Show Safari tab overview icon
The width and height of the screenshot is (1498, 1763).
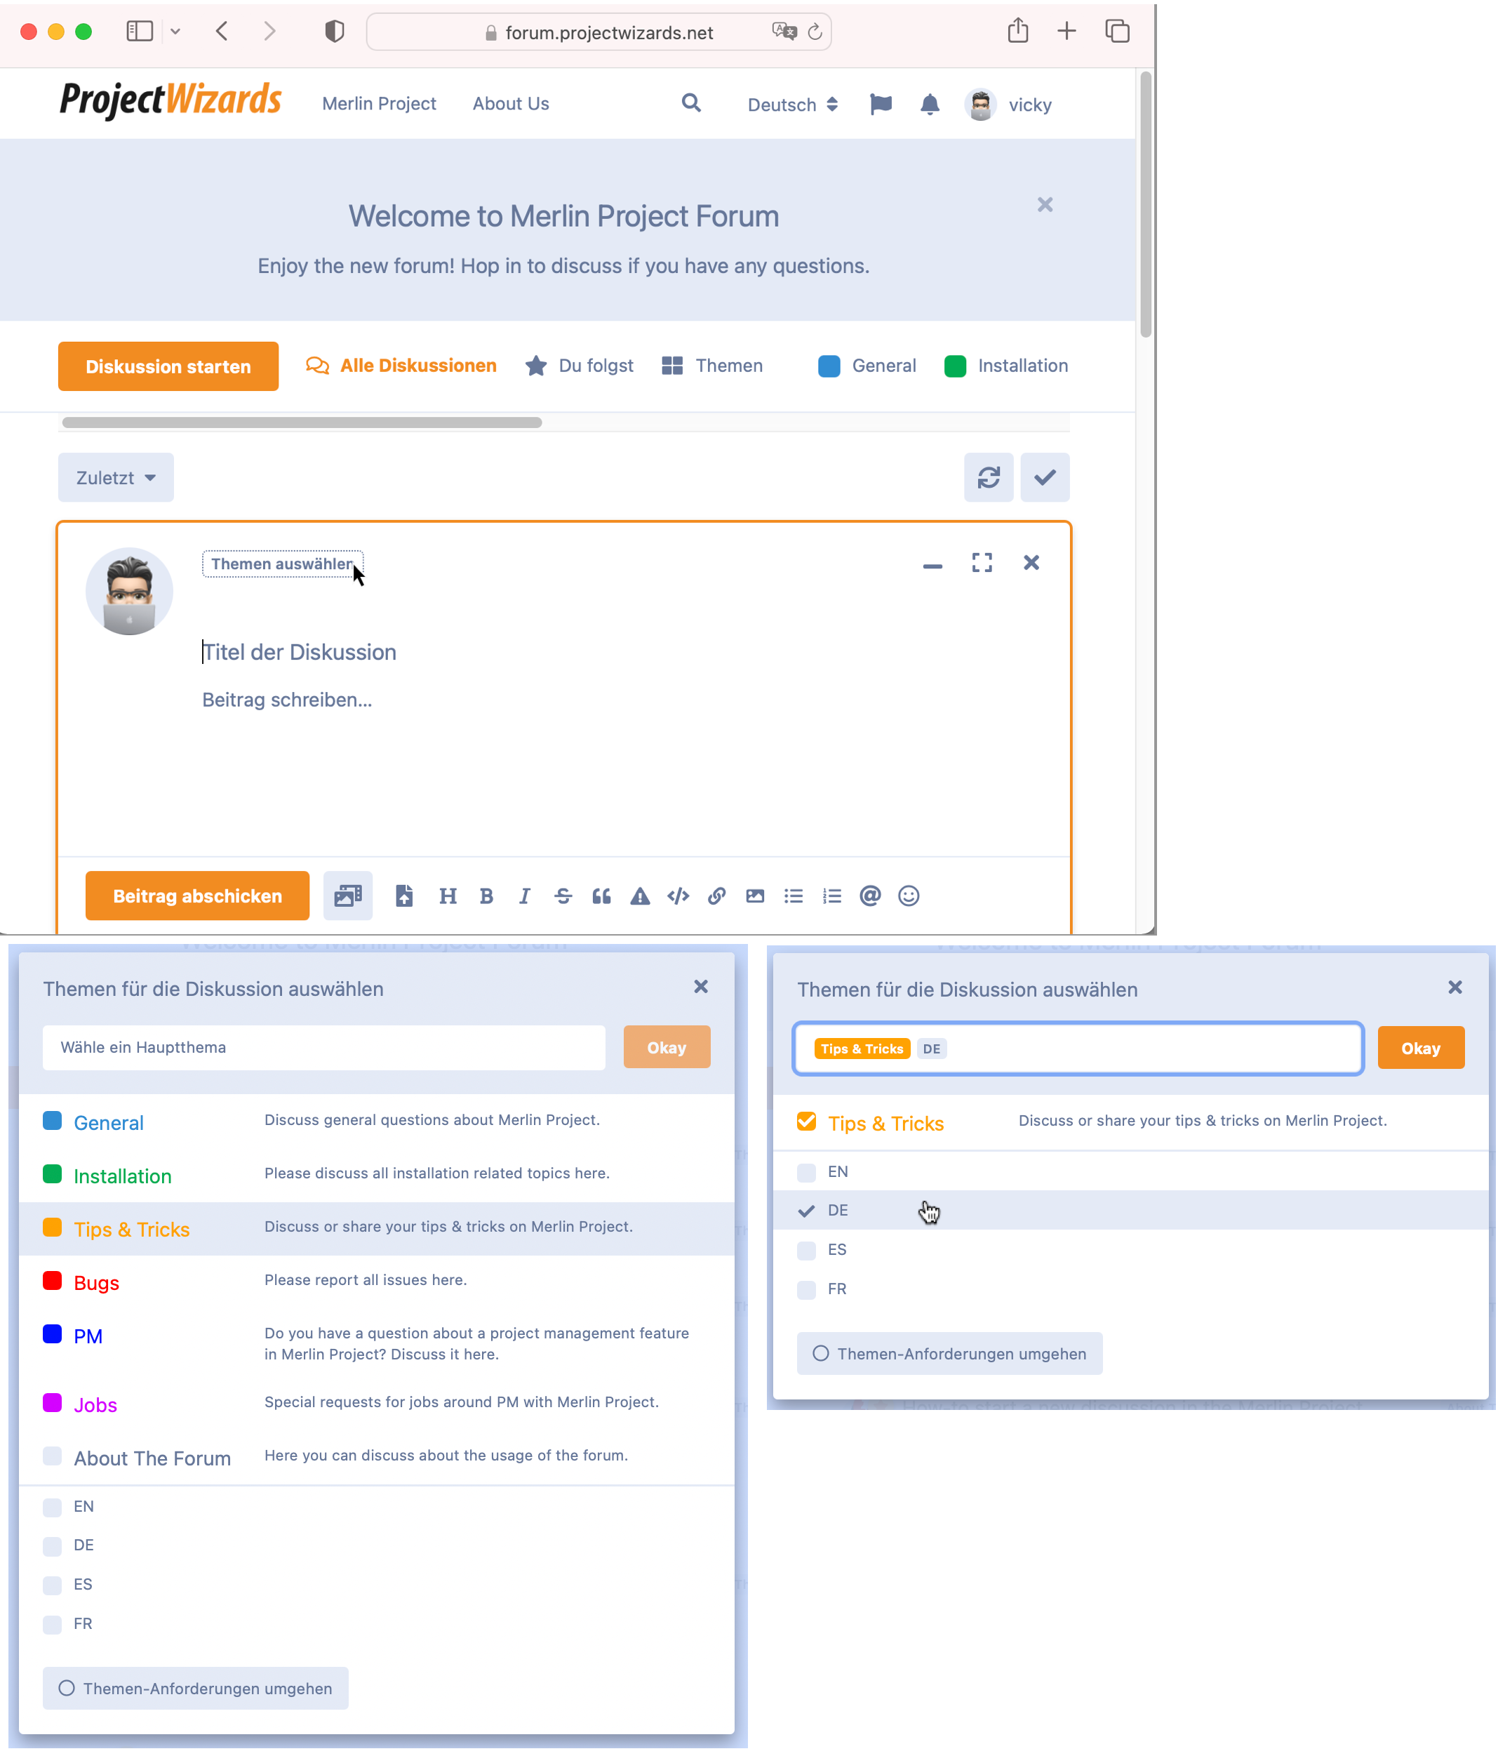1118,32
